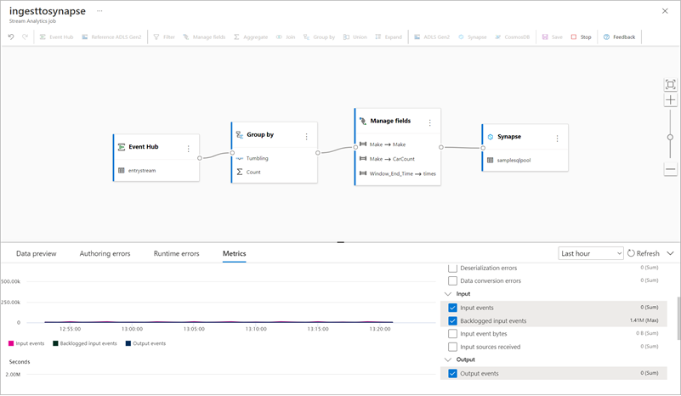681x396 pixels.
Task: Add a Join operation
Action: pyautogui.click(x=286, y=37)
